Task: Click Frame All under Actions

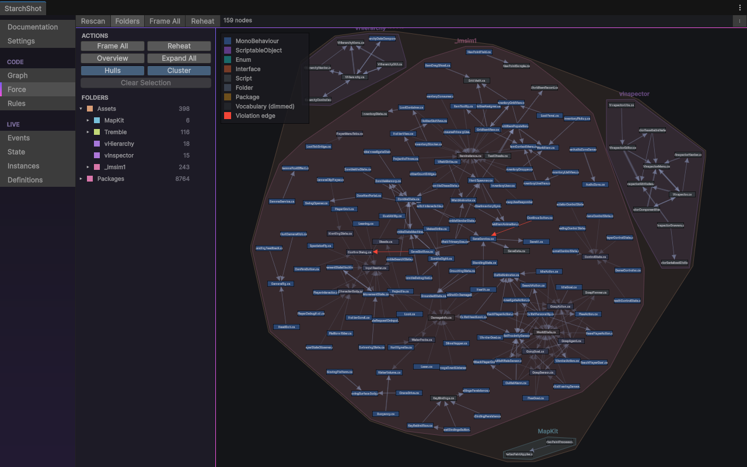Action: 113,46
